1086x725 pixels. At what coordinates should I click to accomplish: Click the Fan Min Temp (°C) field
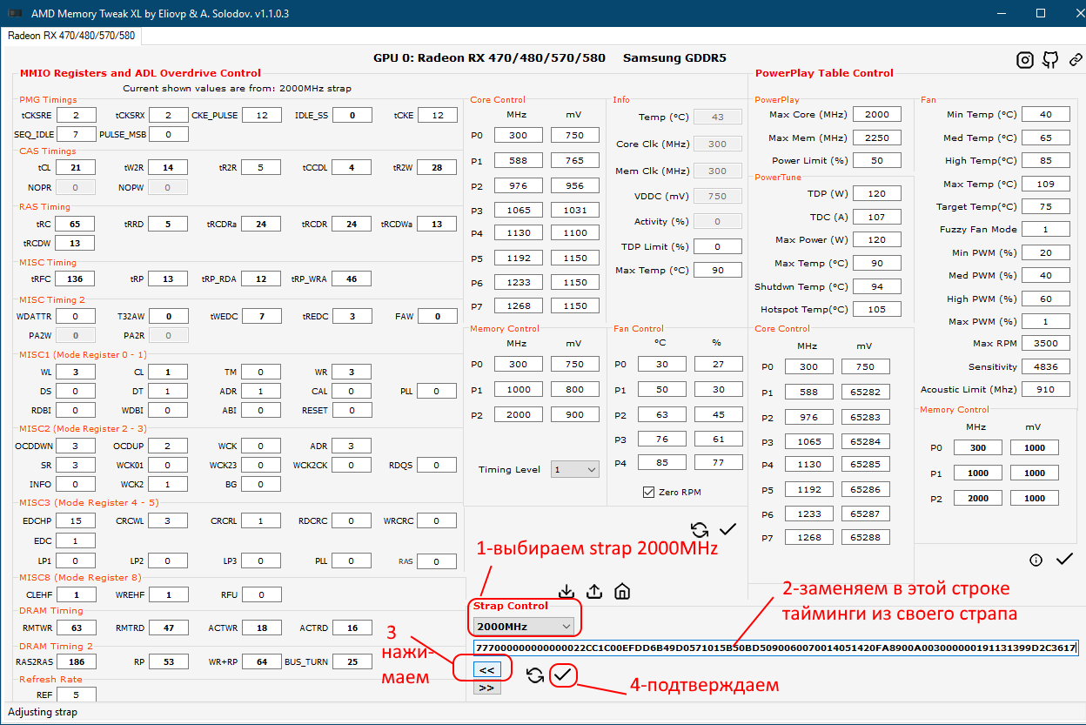point(1046,115)
